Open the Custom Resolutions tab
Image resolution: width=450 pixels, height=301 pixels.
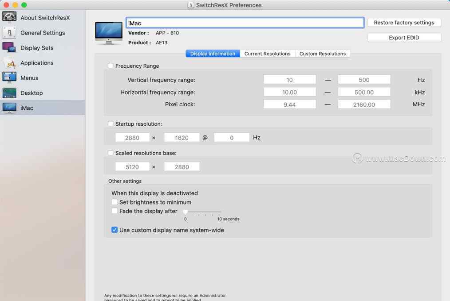323,54
